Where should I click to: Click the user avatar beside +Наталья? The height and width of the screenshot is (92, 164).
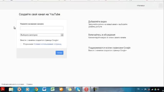click(161, 6)
